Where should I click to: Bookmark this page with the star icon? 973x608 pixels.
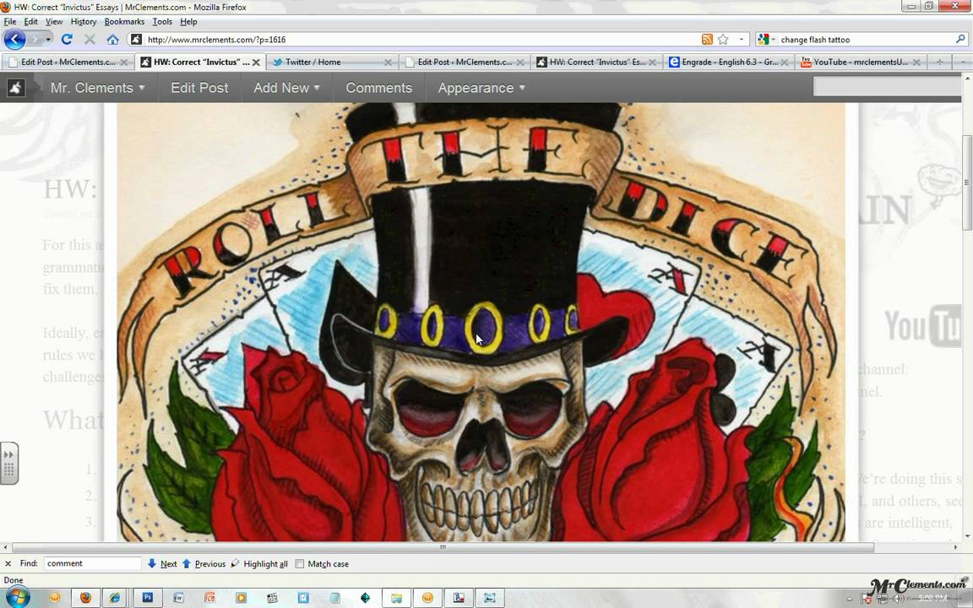(723, 39)
